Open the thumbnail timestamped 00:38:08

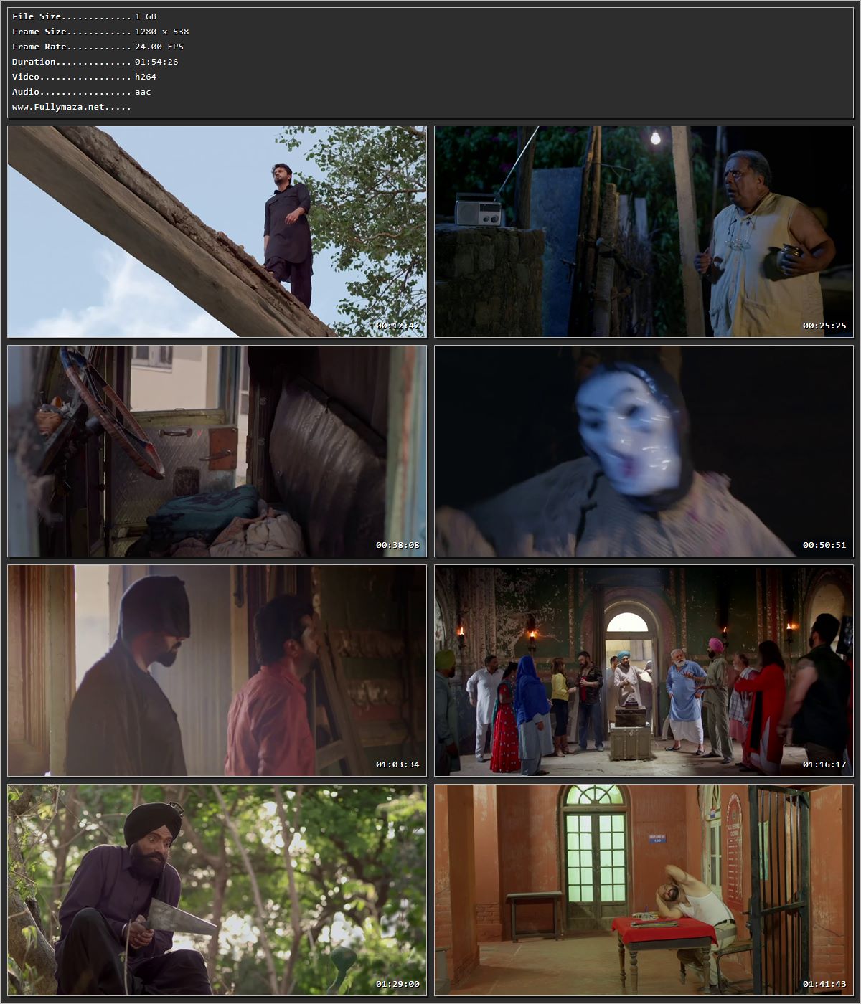click(x=217, y=451)
